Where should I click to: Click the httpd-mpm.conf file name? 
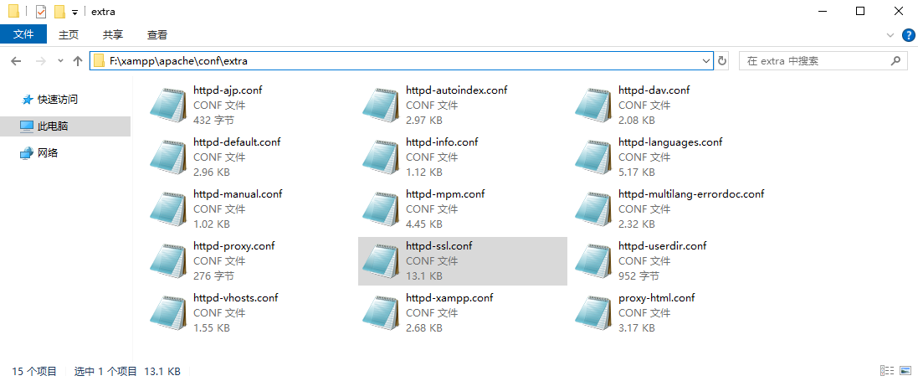click(445, 193)
